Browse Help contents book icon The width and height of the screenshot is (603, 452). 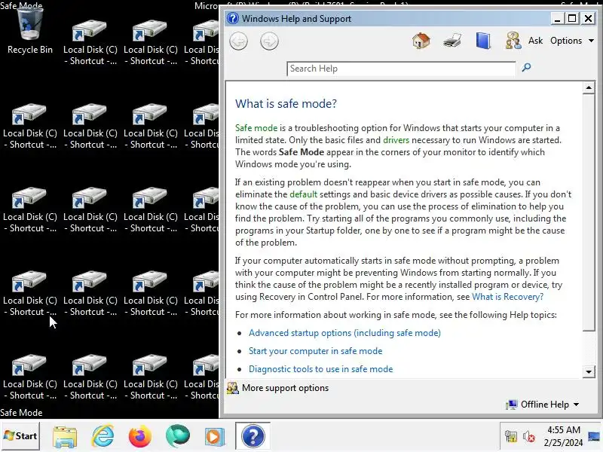(483, 41)
